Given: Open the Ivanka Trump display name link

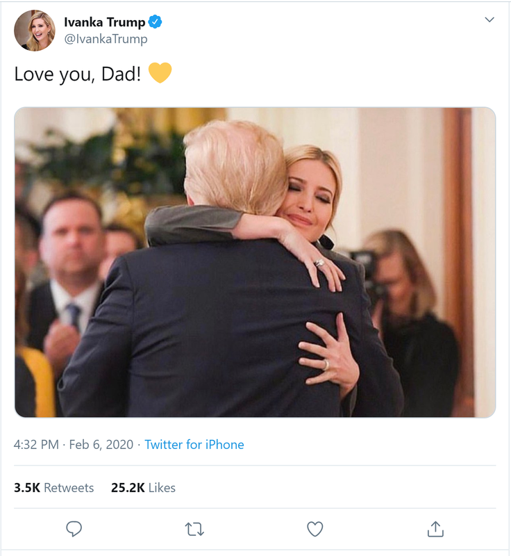Looking at the screenshot, I should (104, 23).
